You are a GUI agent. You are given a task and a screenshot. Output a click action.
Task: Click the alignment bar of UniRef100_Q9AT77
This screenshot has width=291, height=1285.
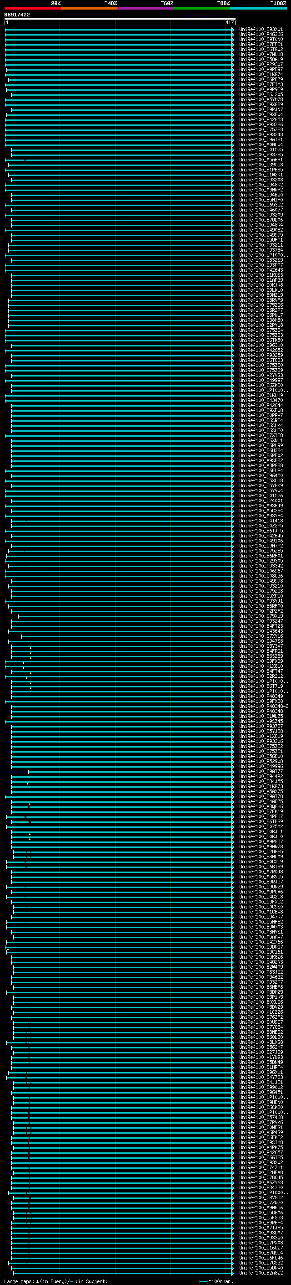pyautogui.click(x=131, y=772)
